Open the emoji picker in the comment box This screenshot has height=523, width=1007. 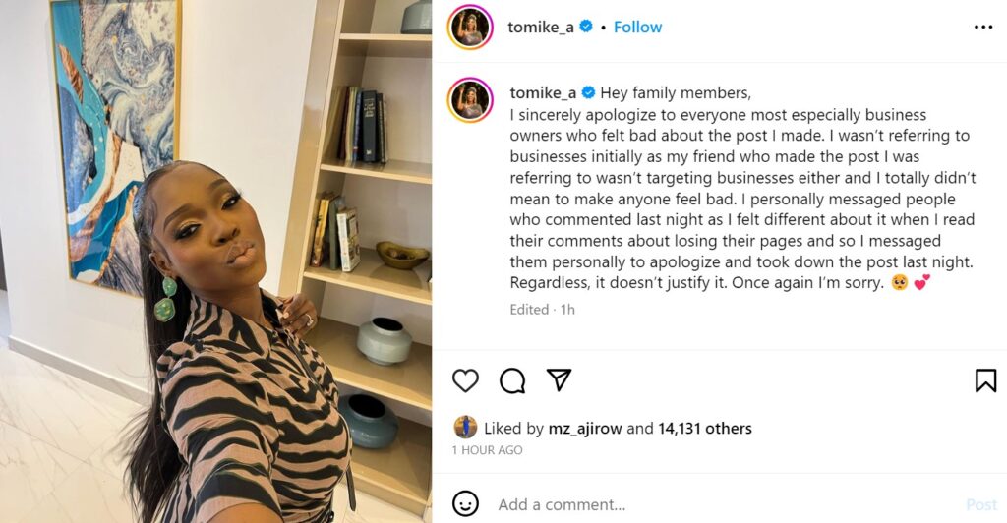(465, 504)
